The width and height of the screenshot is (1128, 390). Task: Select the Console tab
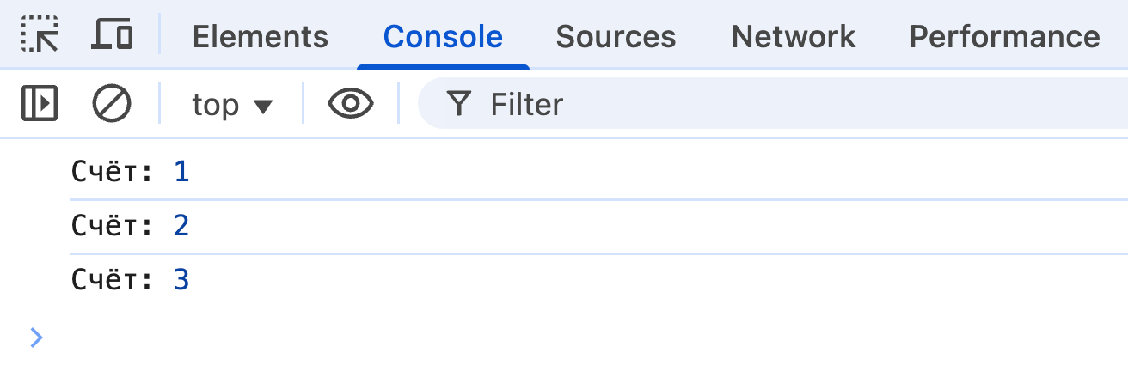[443, 36]
